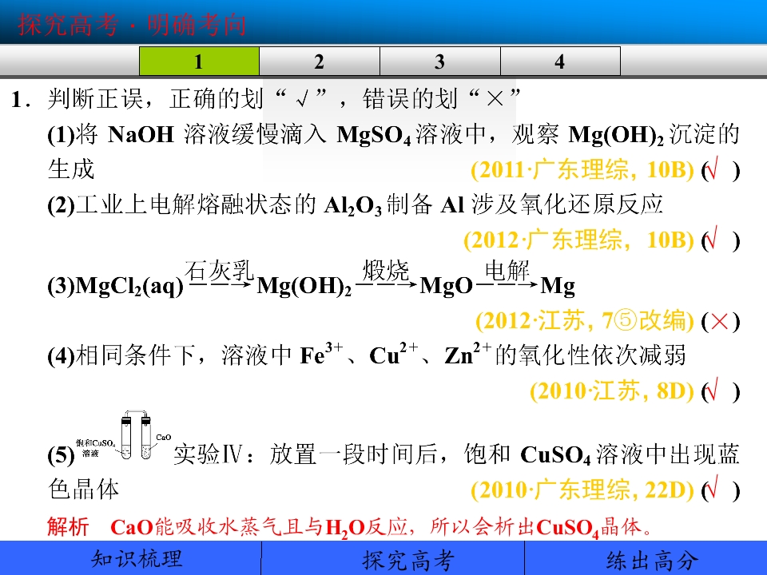767x575 pixels.
Task: Click source label (2012·广东理综, 10B)
Action: pos(578,240)
